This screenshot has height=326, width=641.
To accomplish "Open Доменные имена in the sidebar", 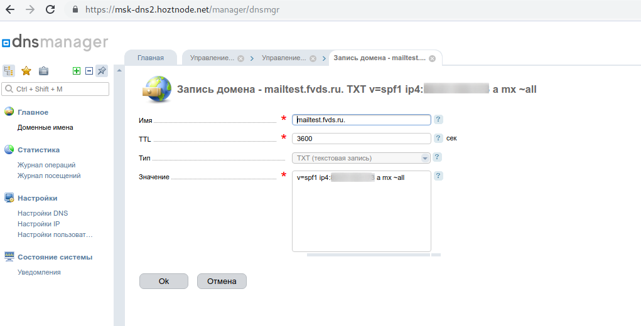I will [x=45, y=127].
